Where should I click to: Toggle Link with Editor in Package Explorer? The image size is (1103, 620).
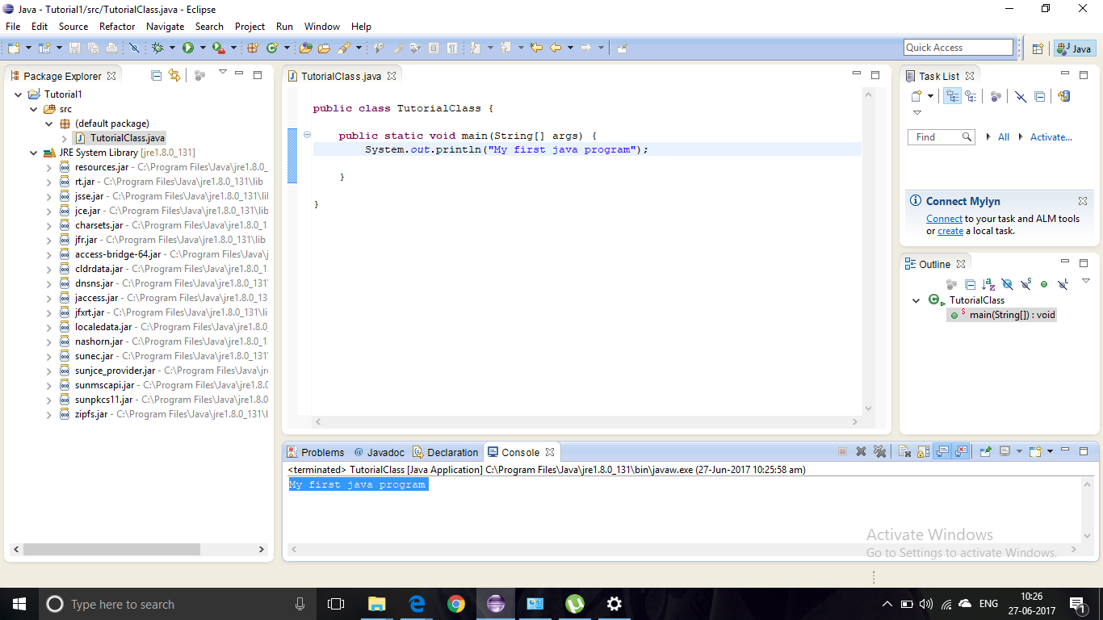(x=174, y=76)
